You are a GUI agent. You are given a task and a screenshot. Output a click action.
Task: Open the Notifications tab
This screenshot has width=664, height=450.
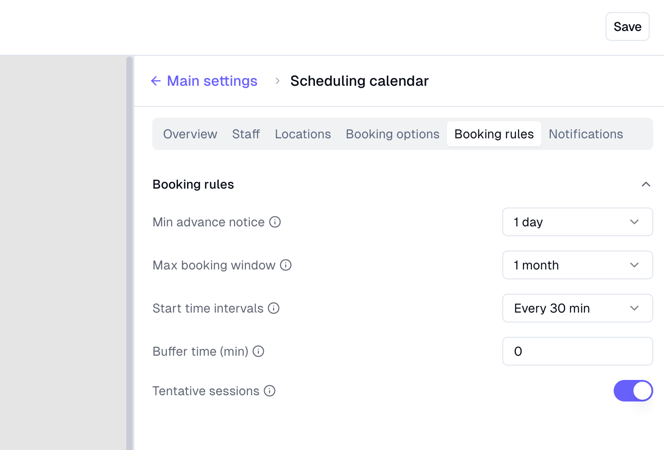coord(586,134)
